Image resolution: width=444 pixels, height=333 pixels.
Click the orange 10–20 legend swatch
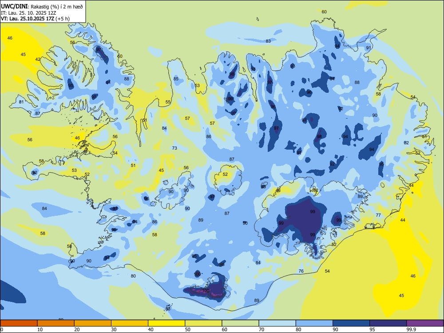56,323
